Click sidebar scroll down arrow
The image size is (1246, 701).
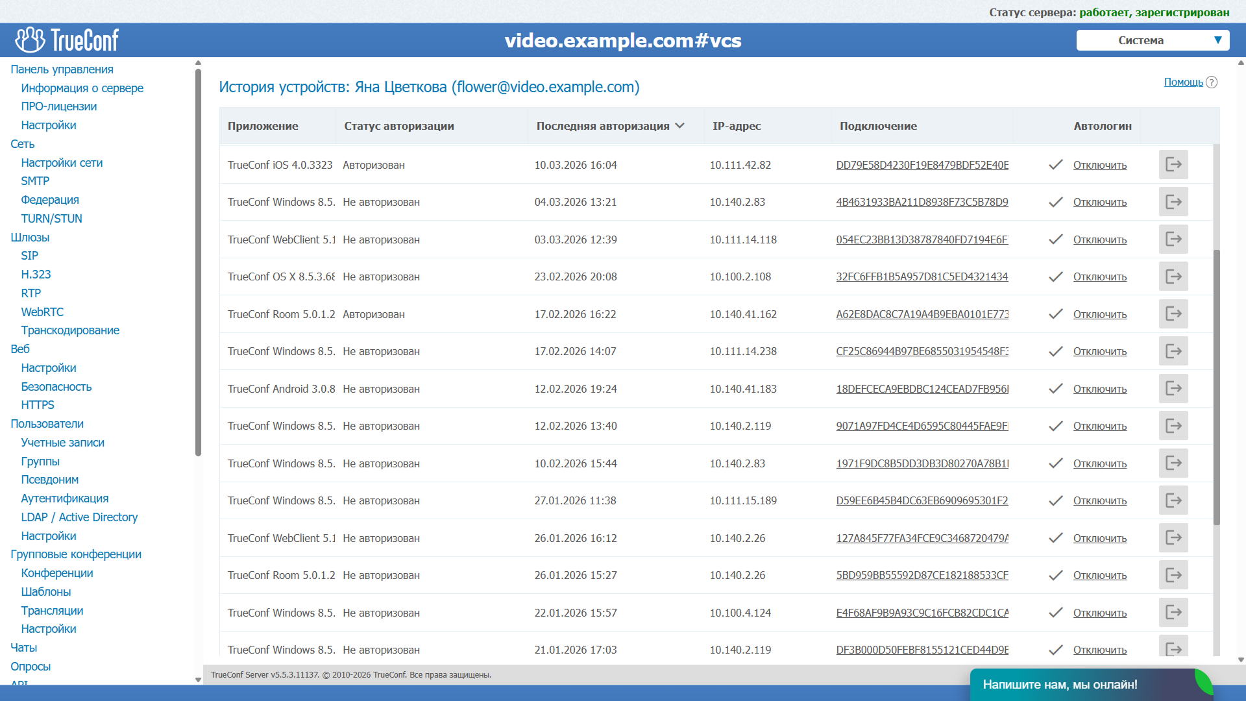(x=198, y=680)
